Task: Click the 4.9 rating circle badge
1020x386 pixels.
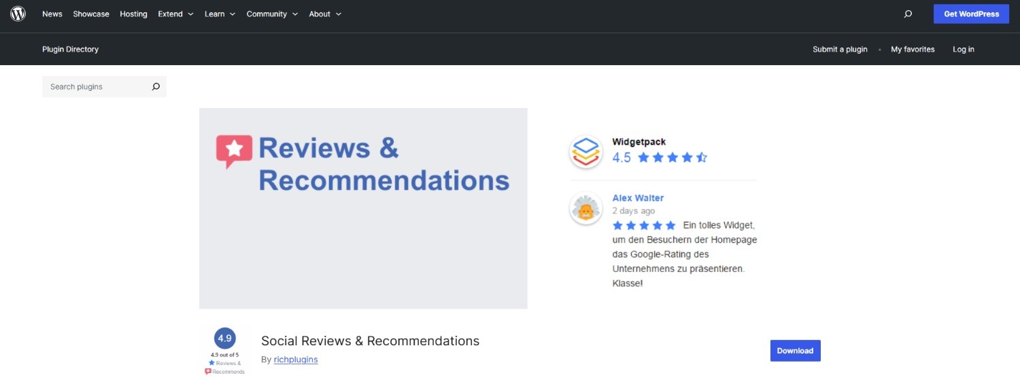Action: (224, 338)
